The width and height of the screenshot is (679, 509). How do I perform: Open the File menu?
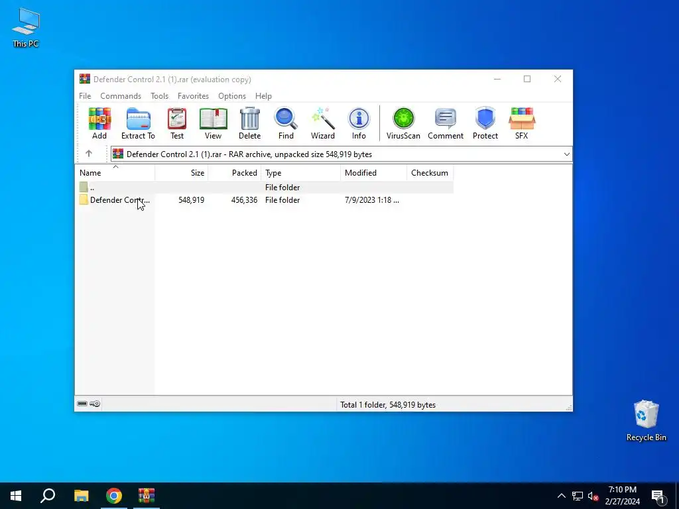coord(85,96)
